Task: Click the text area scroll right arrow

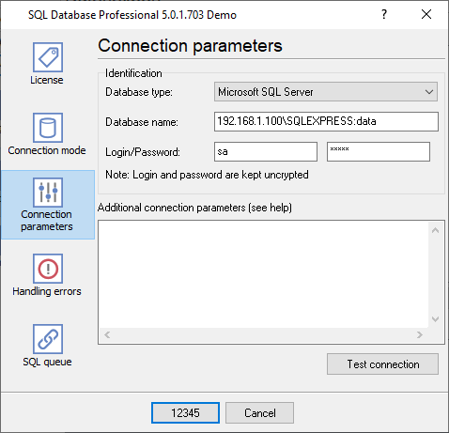Action: click(420, 335)
